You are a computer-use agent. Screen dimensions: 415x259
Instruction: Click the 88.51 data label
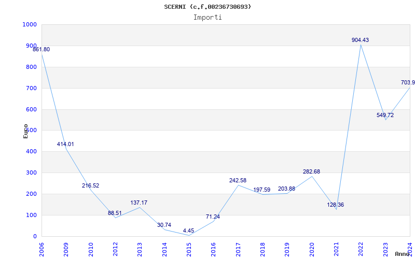coord(115,213)
